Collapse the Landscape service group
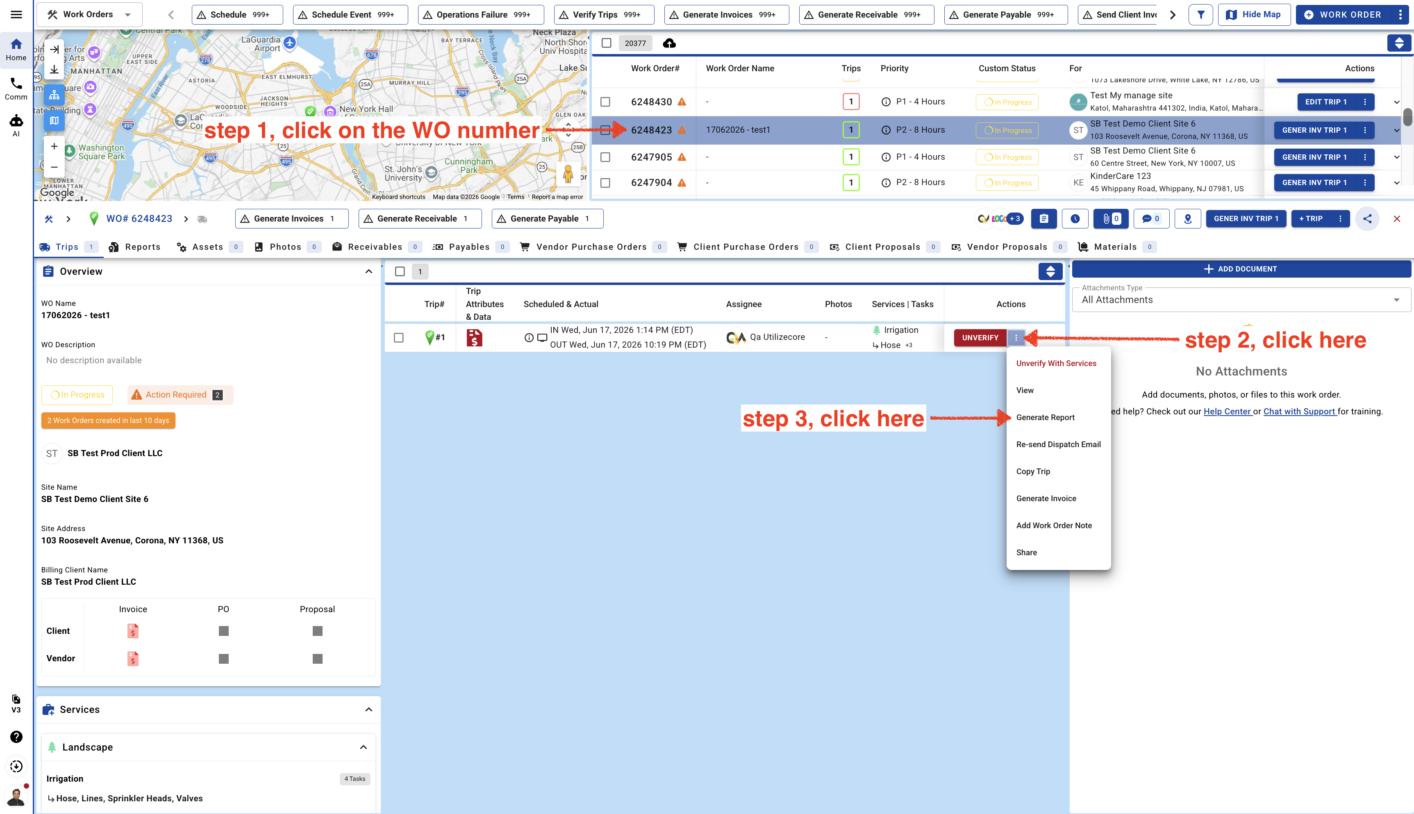Image resolution: width=1414 pixels, height=814 pixels. 363,748
